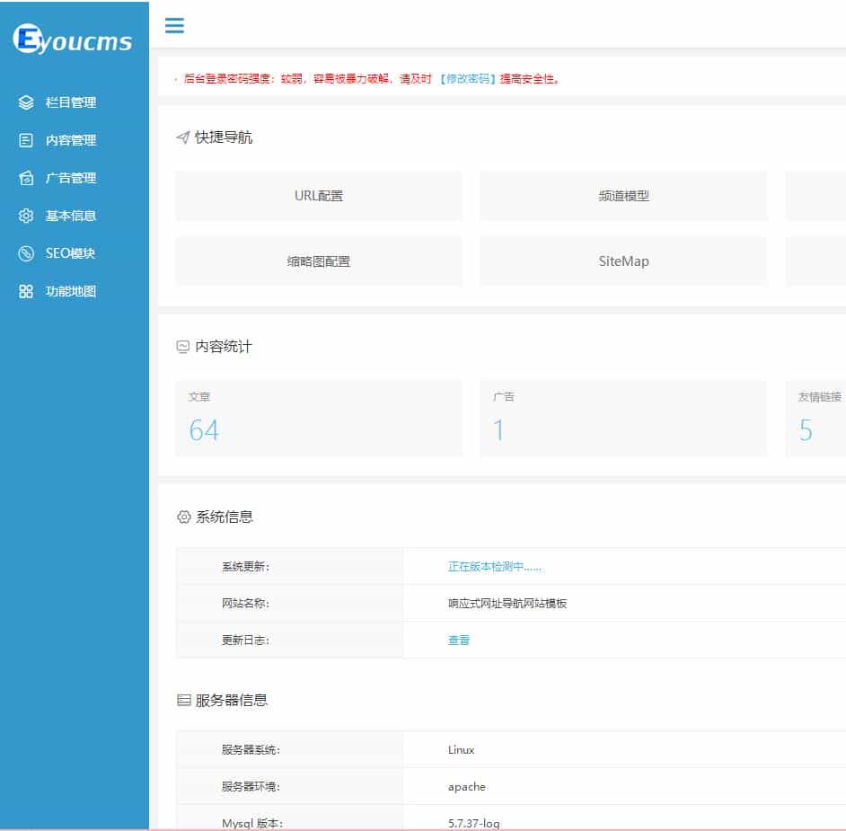Click the 广告 count 1 card
This screenshot has width=846, height=831.
[623, 419]
